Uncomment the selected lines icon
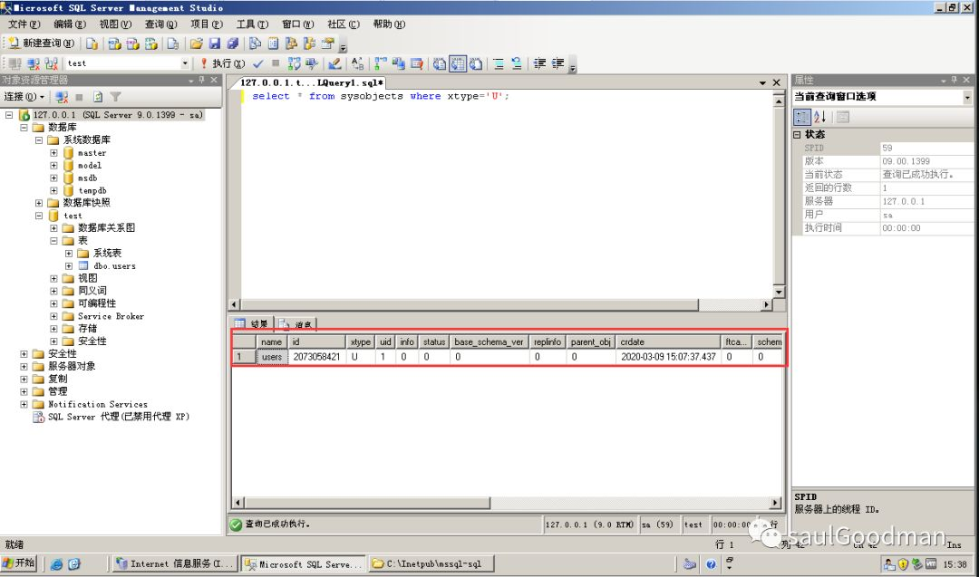979x577 pixels. click(517, 63)
